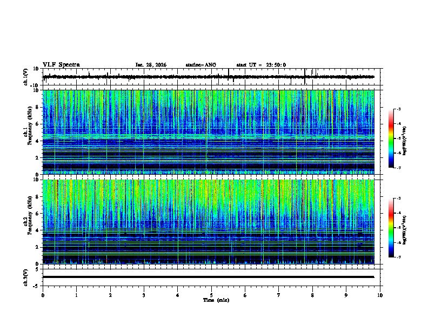Screen dimensions: 428x331
Task: Pick the ch.1 spectrogram color scale bar
Action: point(391,138)
